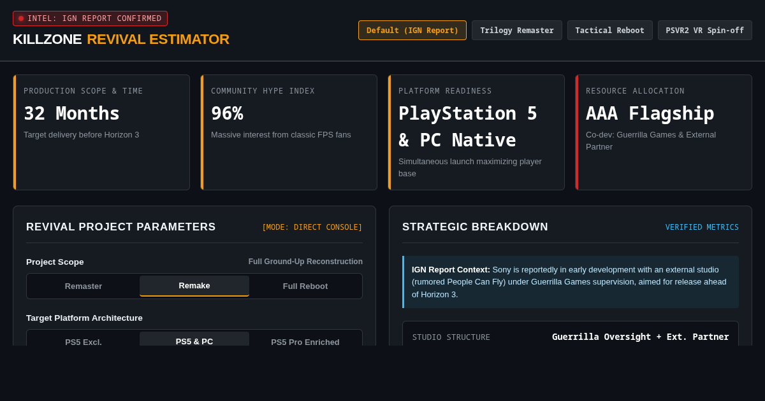The width and height of the screenshot is (765, 401).
Task: Click Guerrilla Oversight + Ext. Partner value
Action: point(641,337)
